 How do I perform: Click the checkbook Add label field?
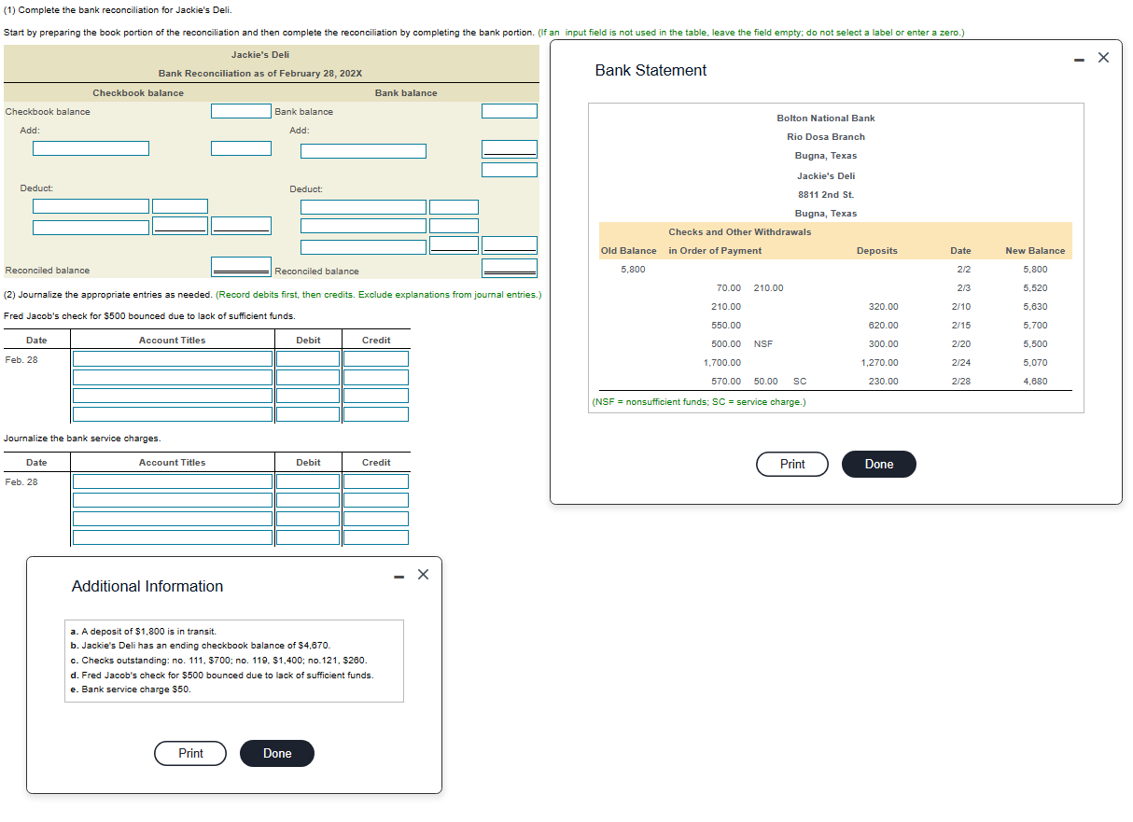[x=91, y=148]
